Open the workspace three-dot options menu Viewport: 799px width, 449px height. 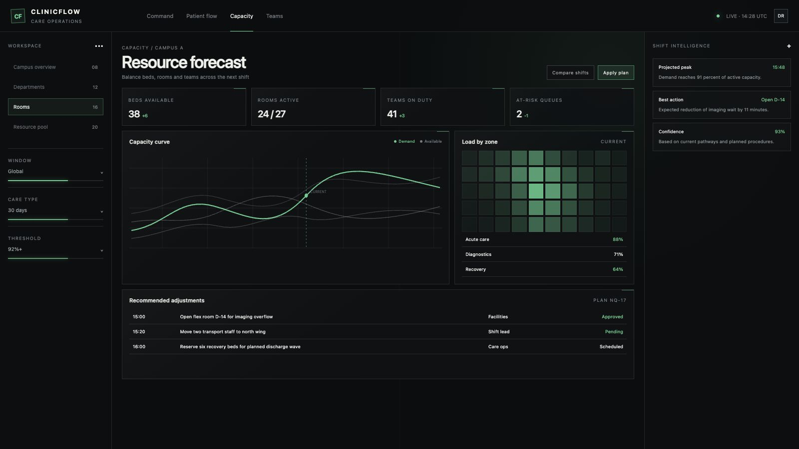click(99, 46)
